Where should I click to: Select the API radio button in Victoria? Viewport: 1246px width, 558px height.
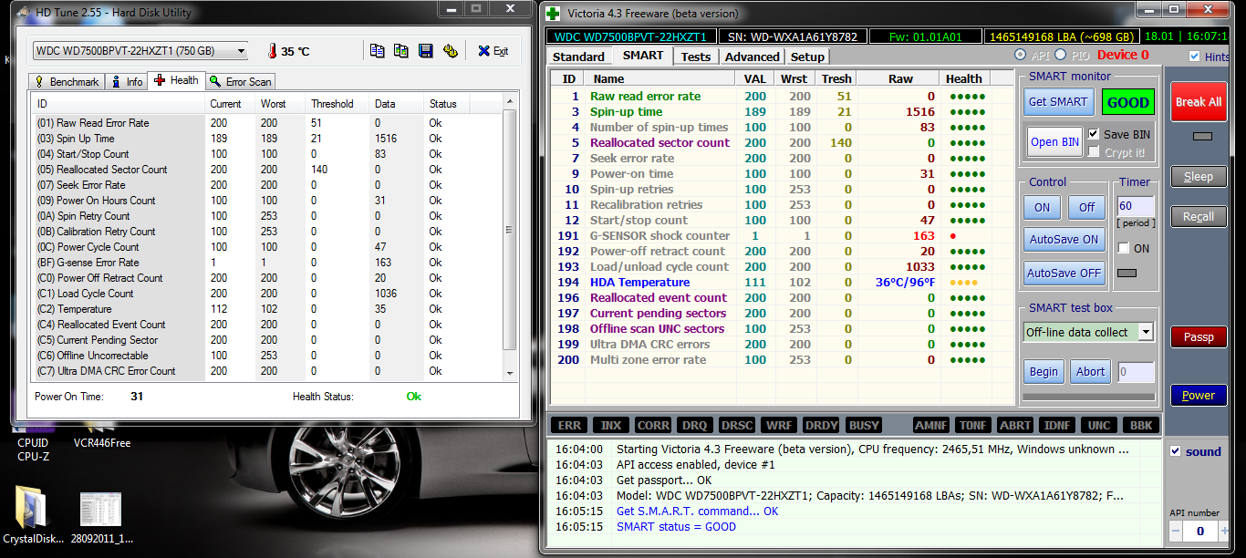pos(1020,56)
